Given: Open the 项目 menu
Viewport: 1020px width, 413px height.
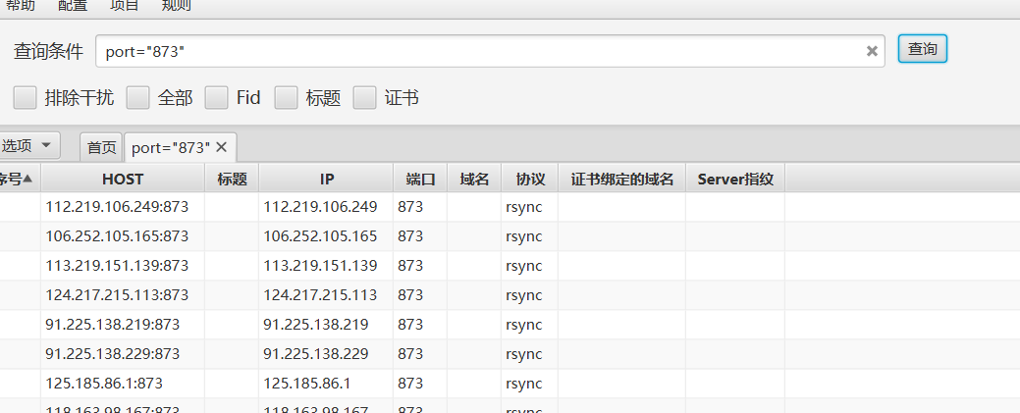Looking at the screenshot, I should click(x=125, y=6).
